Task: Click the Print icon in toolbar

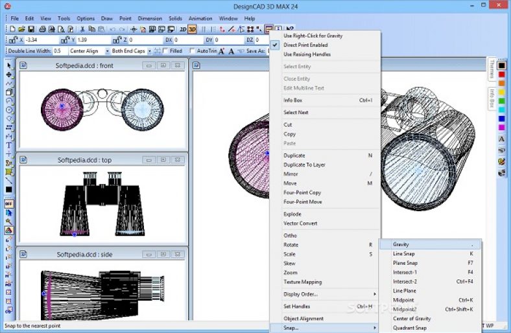Action: pyautogui.click(x=42, y=29)
